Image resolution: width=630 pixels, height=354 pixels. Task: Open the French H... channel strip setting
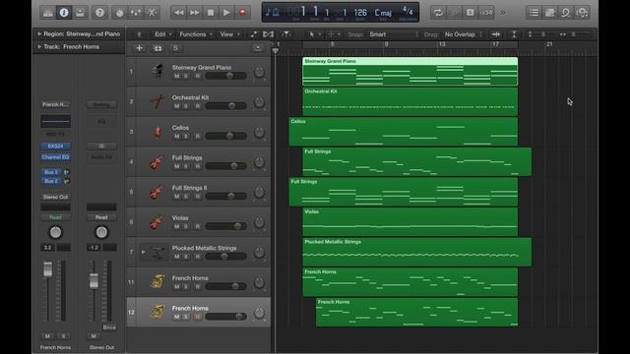(x=55, y=105)
